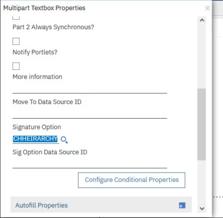
Task: Click the Multipart Textbox Properties title
Action: point(44,8)
